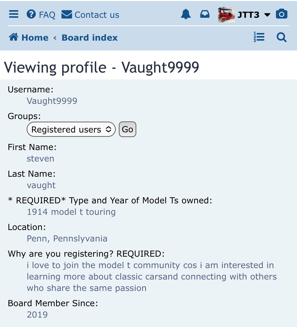Click the JTT3 username text
This screenshot has height=327, width=297.
point(248,15)
